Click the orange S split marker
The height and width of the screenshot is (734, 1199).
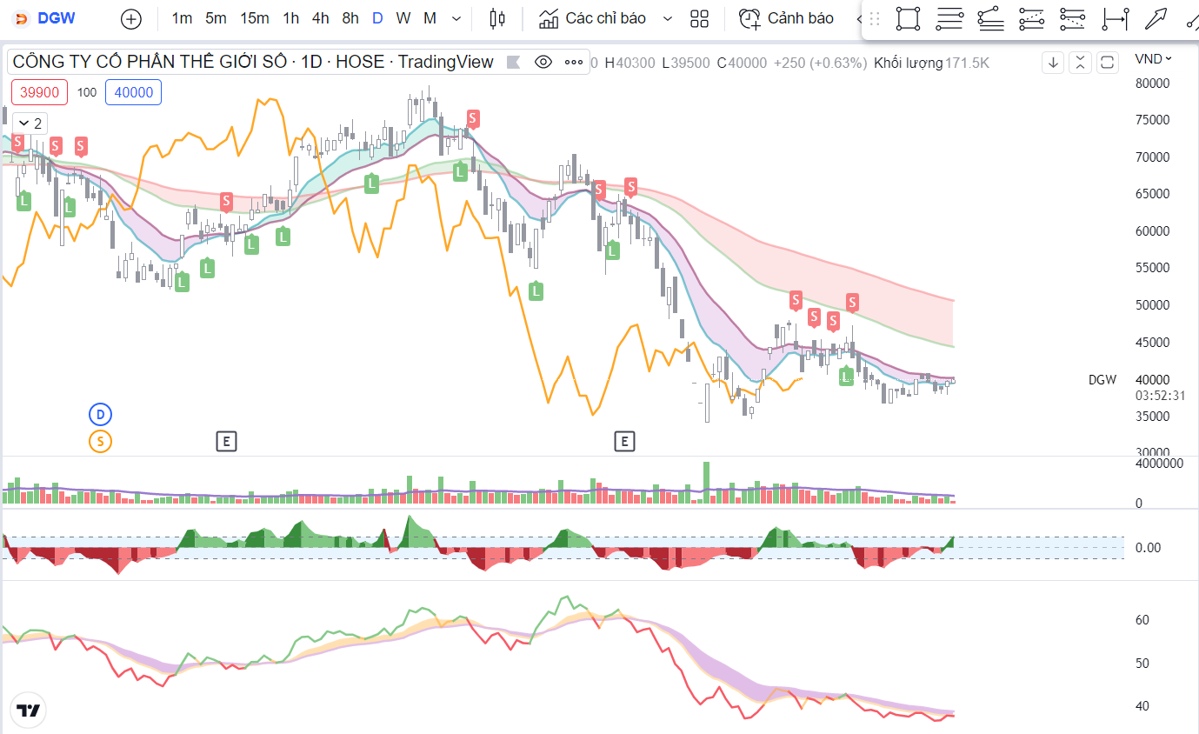(x=100, y=442)
